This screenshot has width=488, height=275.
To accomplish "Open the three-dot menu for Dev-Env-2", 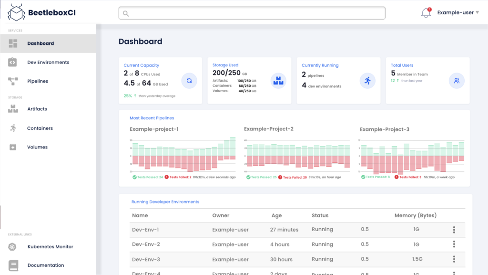I will 454,244.
